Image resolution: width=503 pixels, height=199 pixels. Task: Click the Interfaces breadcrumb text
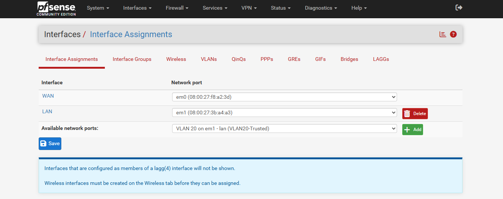pos(62,35)
